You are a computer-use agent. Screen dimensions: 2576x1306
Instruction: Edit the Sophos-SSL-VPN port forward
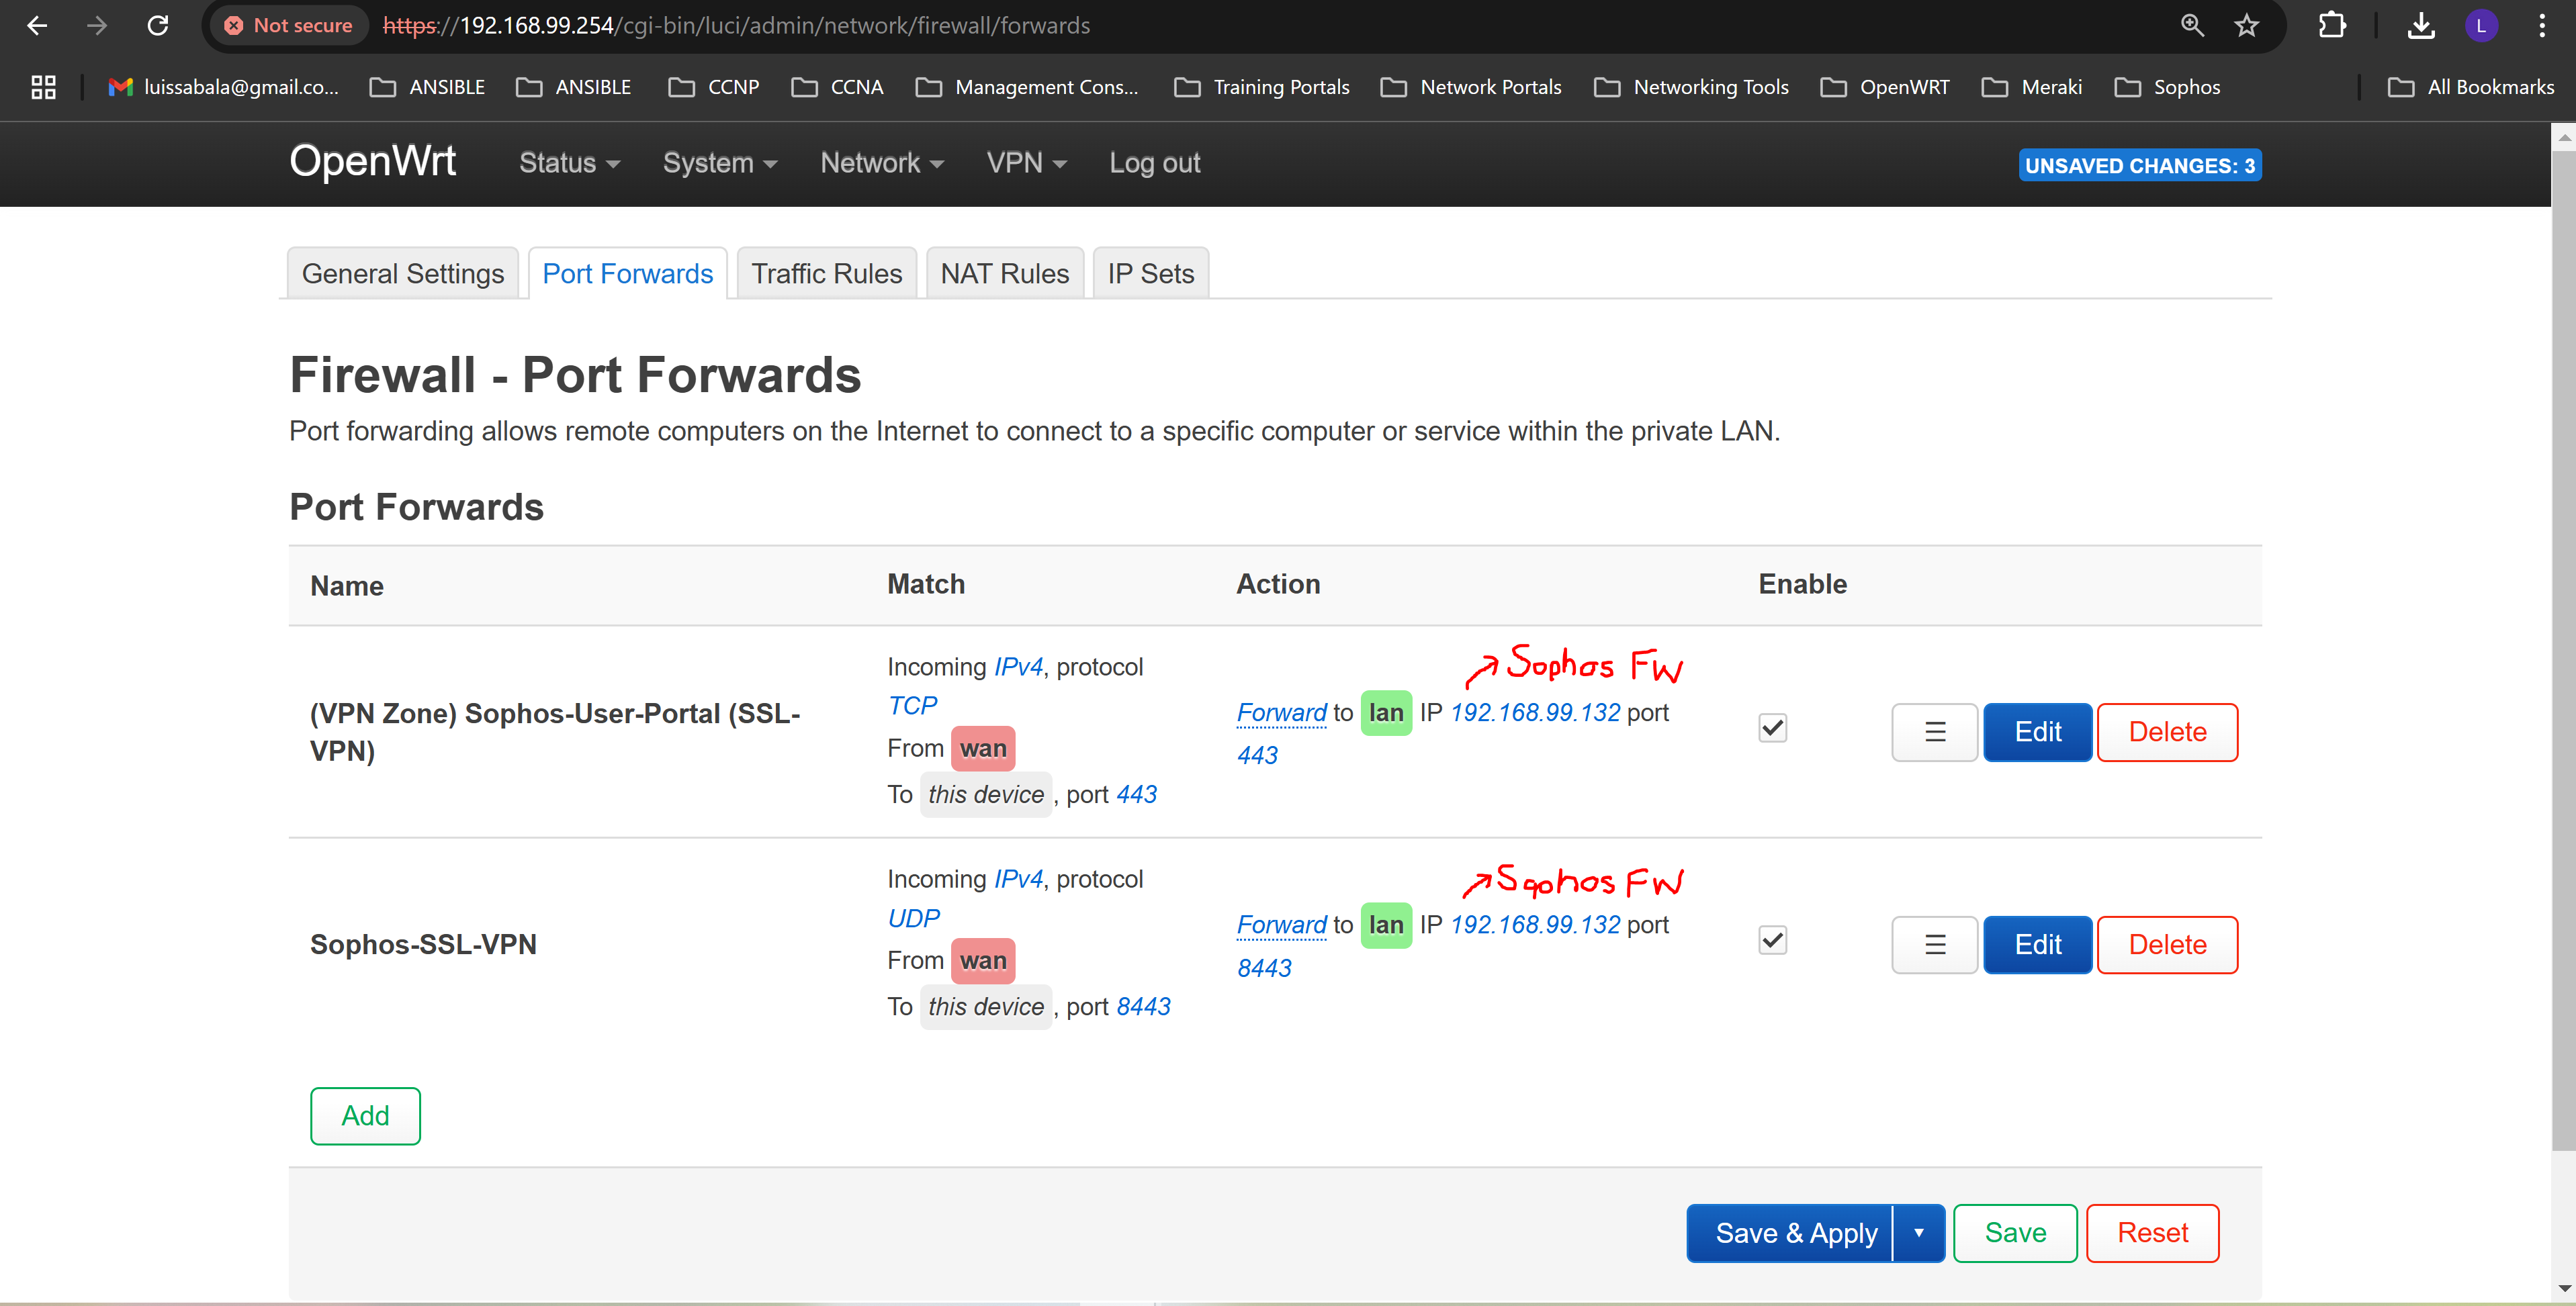(2037, 944)
